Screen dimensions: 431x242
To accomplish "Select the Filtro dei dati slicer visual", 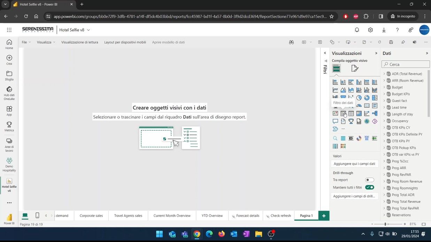I will [x=343, y=113].
